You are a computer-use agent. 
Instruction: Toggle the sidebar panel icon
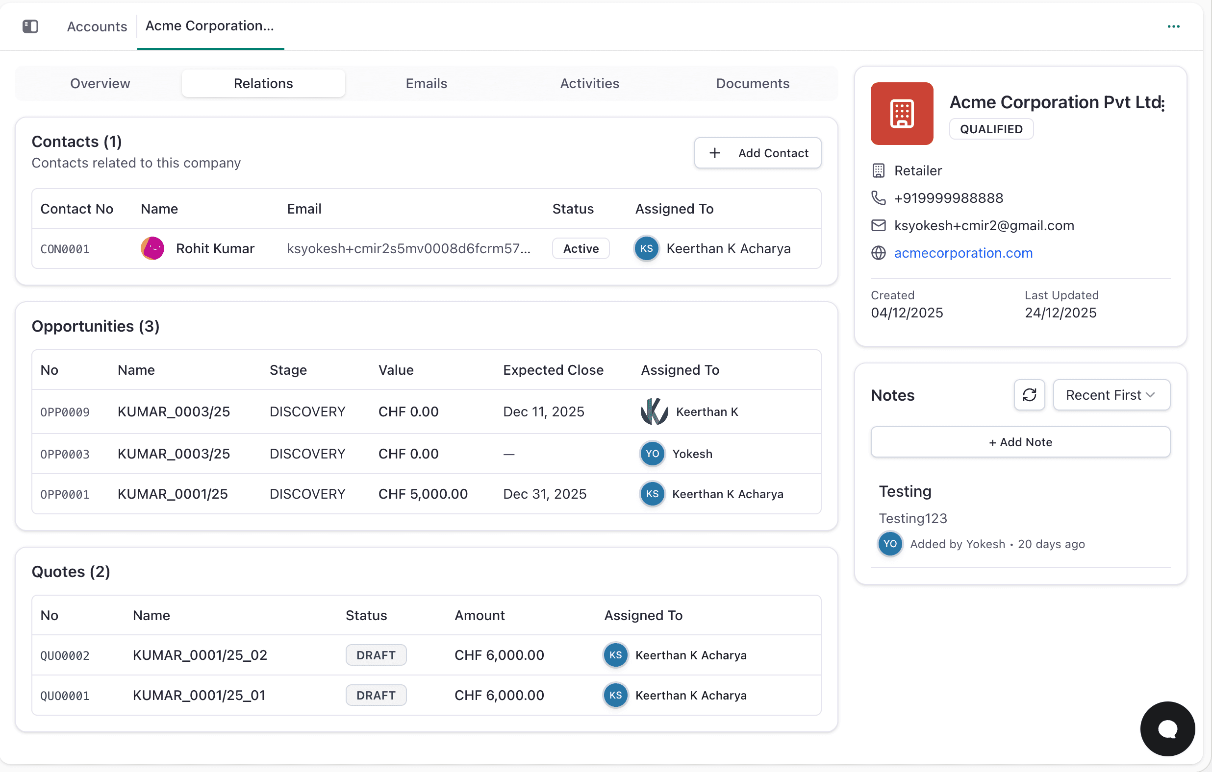[x=30, y=26]
